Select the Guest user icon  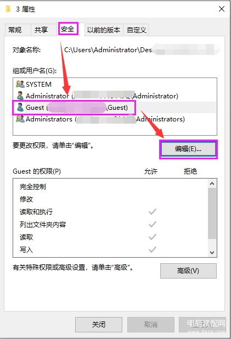(x=20, y=107)
